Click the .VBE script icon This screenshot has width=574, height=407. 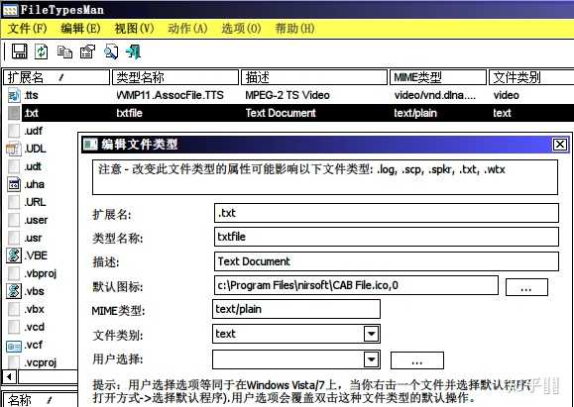(14, 255)
